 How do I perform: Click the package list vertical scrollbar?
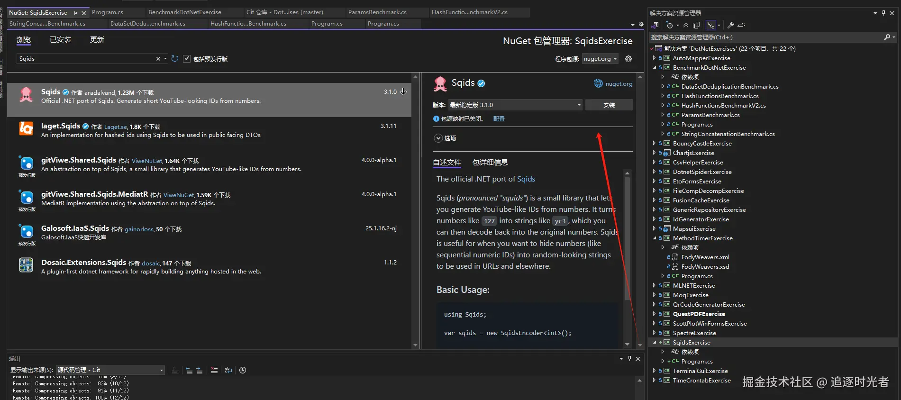coord(416,210)
